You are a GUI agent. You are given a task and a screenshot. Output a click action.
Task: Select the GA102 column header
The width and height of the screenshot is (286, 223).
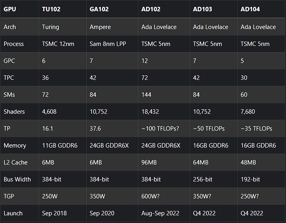point(99,9)
